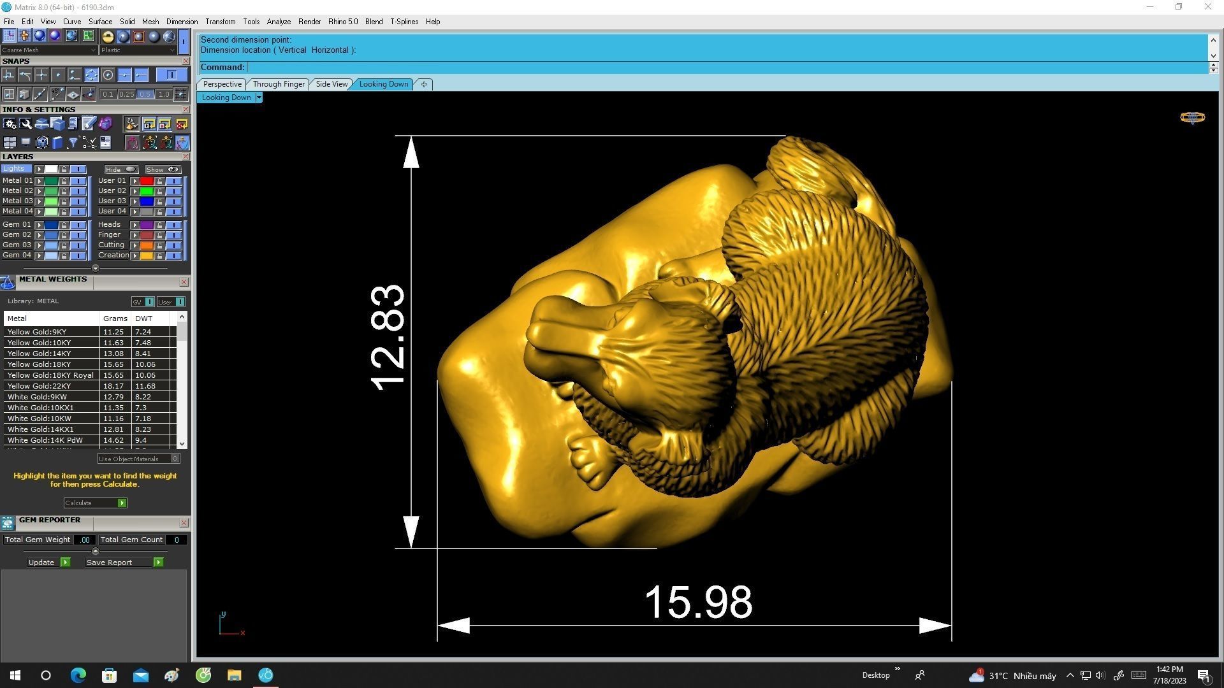Viewport: 1224px width, 688px height.
Task: Click the notepad with pencil icon
Action: tap(89, 124)
